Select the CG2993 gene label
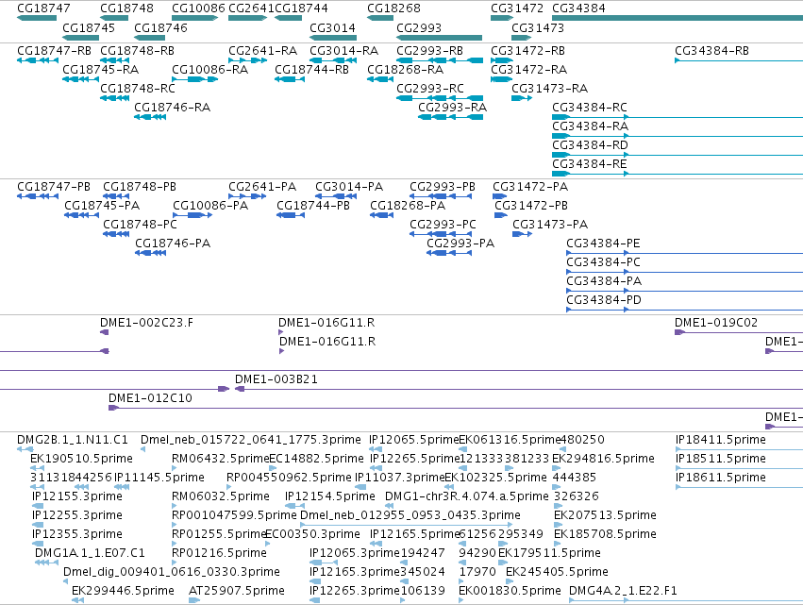 pyautogui.click(x=419, y=27)
